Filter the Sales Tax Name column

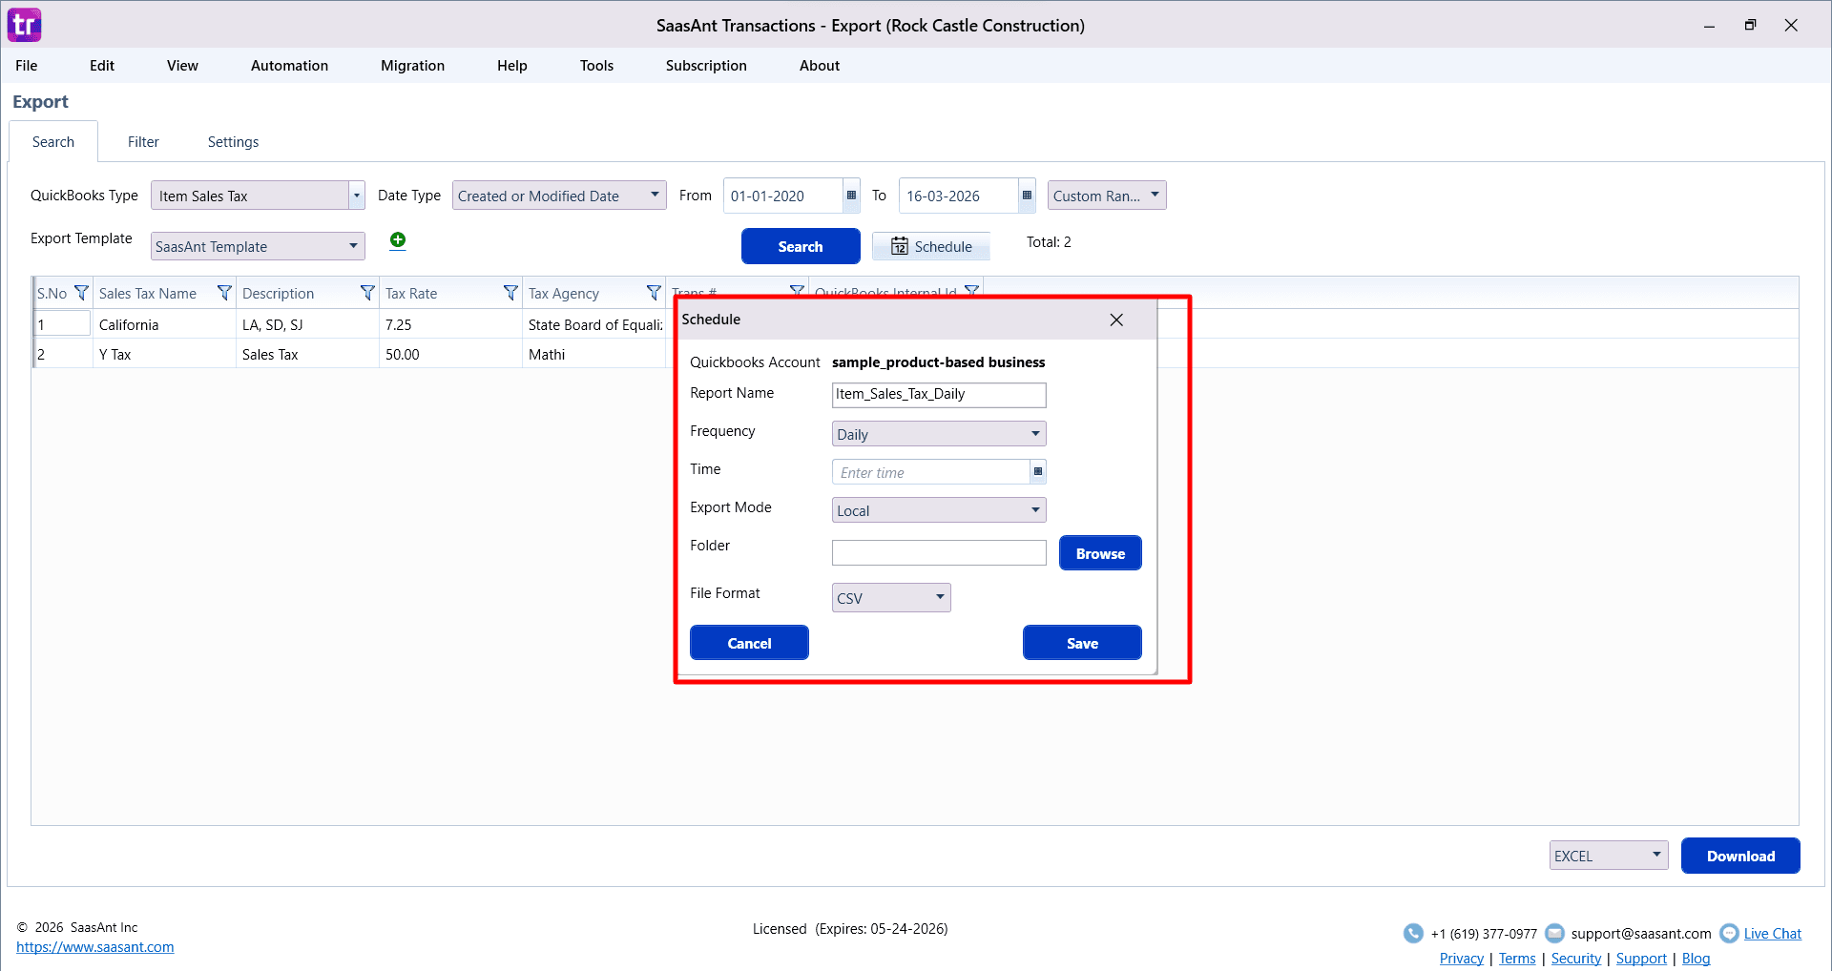click(225, 293)
